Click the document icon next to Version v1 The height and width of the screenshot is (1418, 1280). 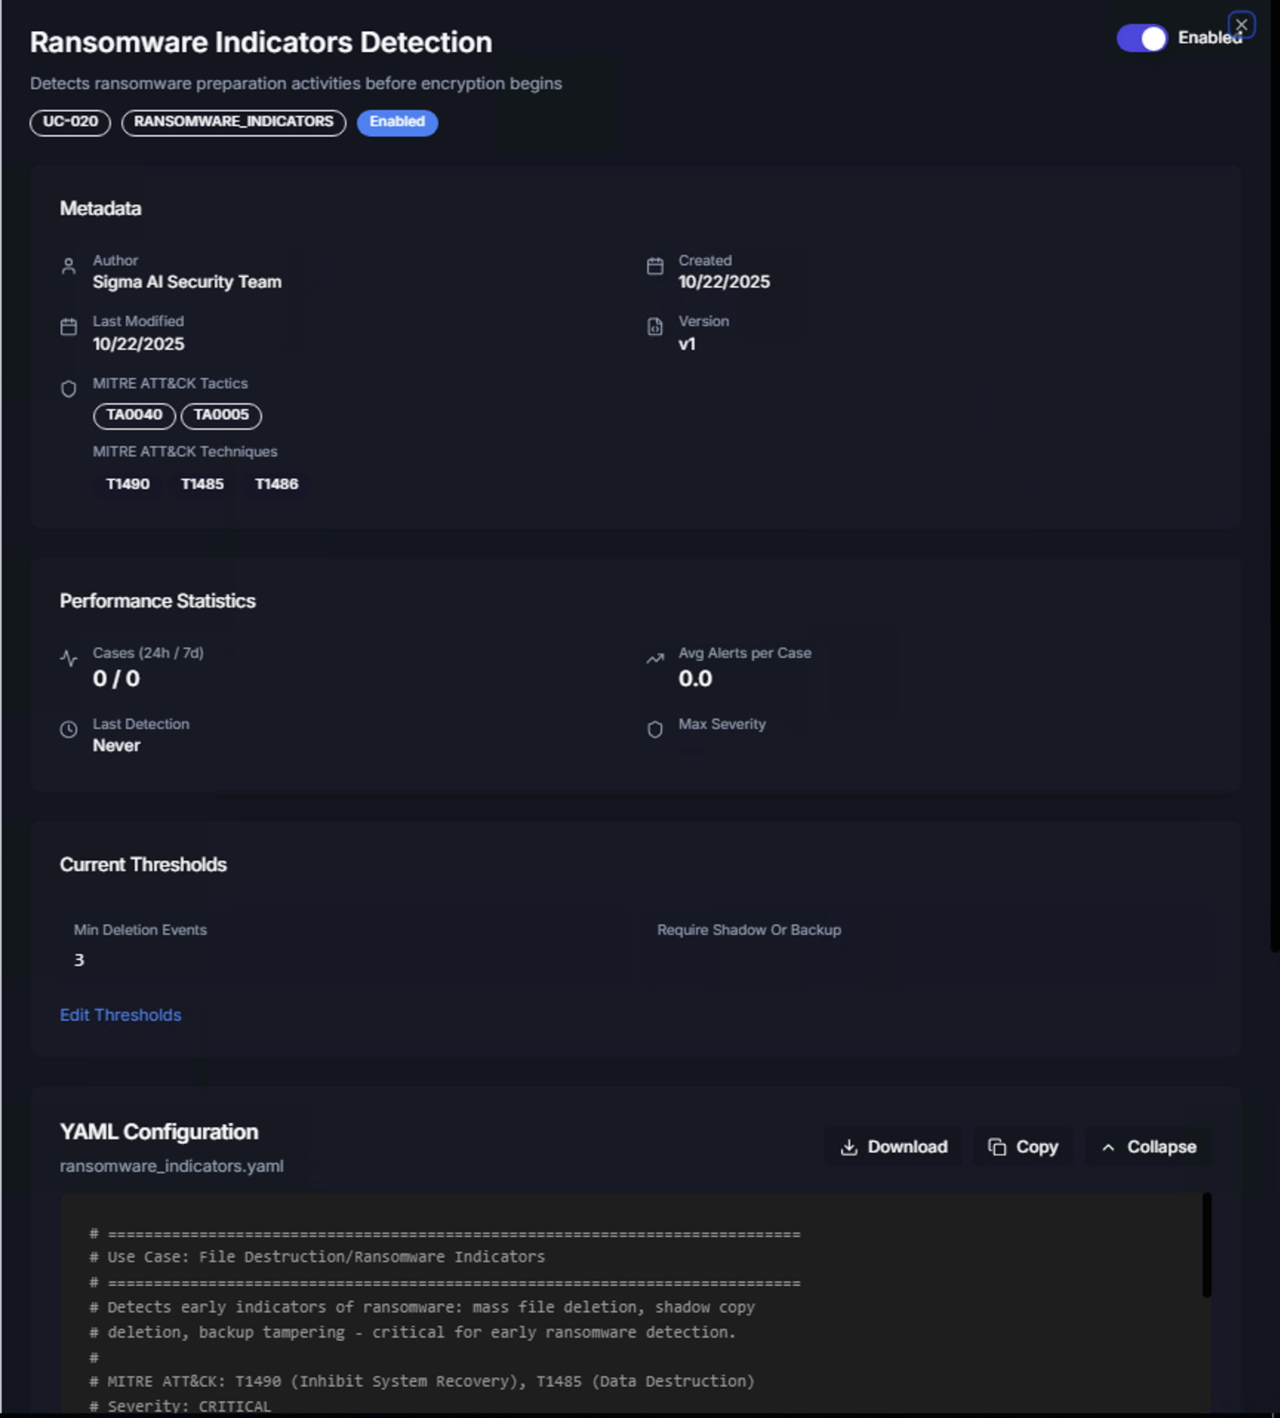(655, 327)
